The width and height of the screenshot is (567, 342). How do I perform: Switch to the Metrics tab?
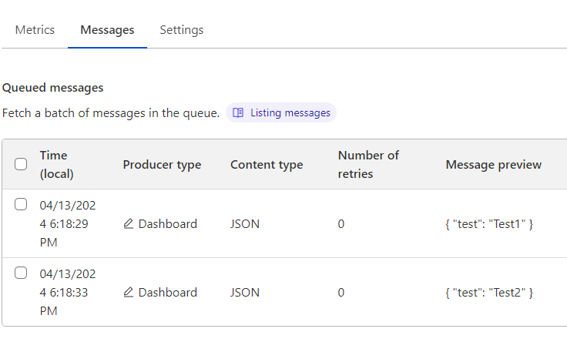tap(35, 29)
